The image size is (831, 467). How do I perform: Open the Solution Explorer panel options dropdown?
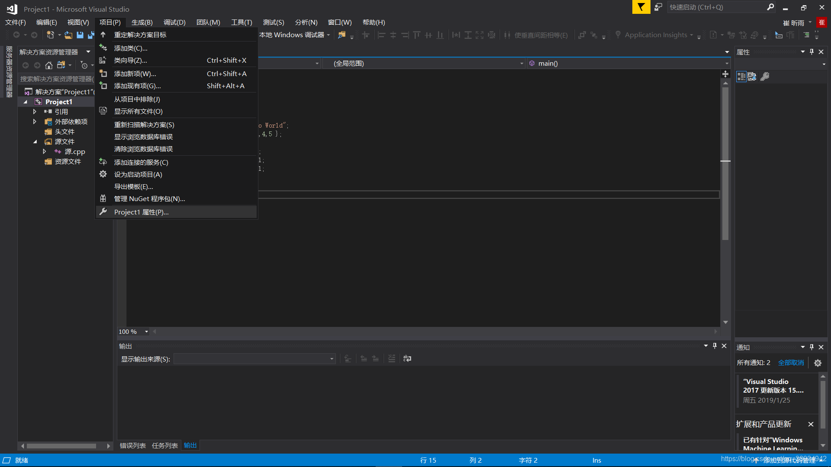tap(88, 52)
